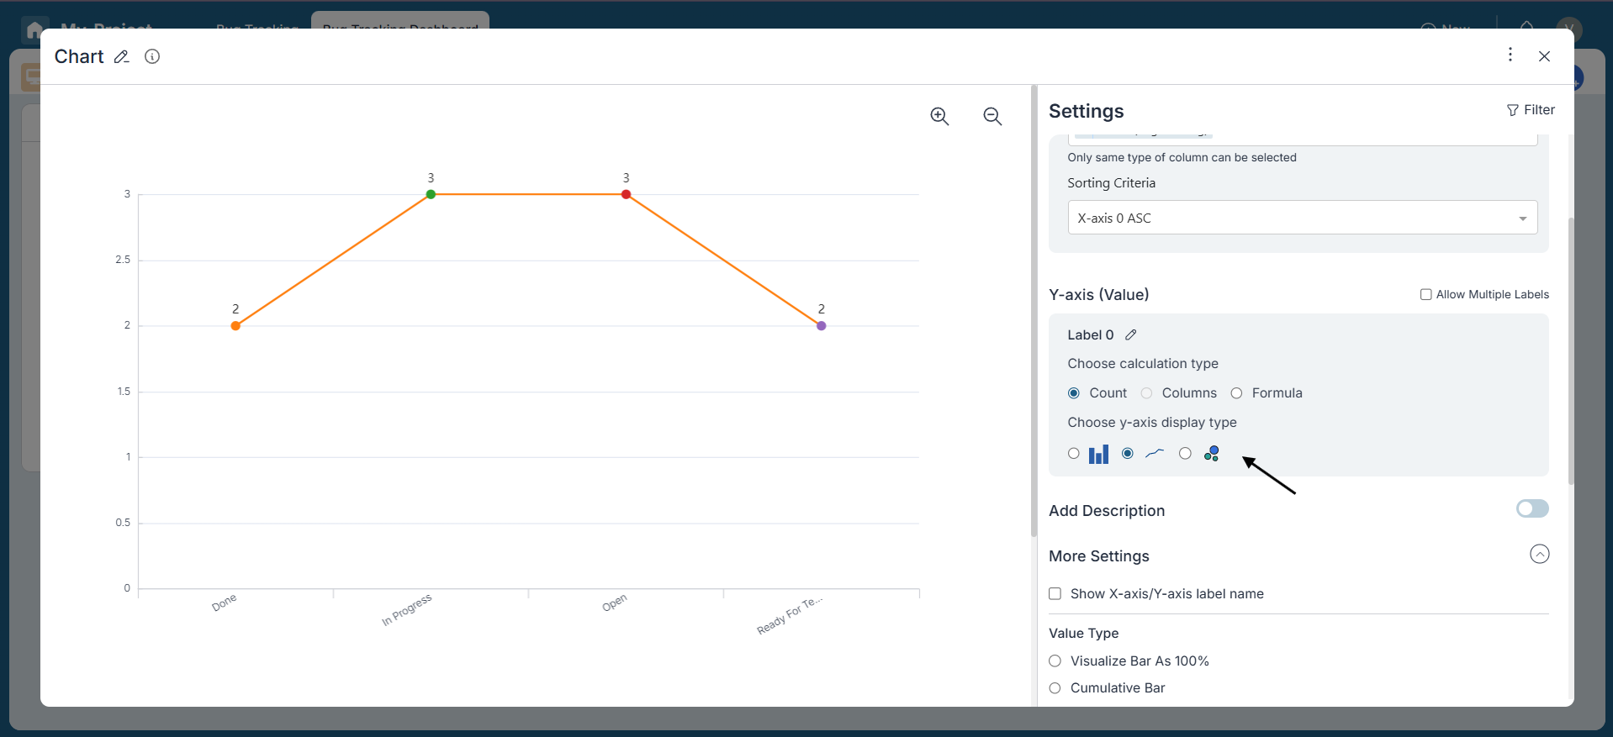This screenshot has width=1613, height=737.
Task: Edit the Chart title with pencil icon
Action: coord(122,57)
